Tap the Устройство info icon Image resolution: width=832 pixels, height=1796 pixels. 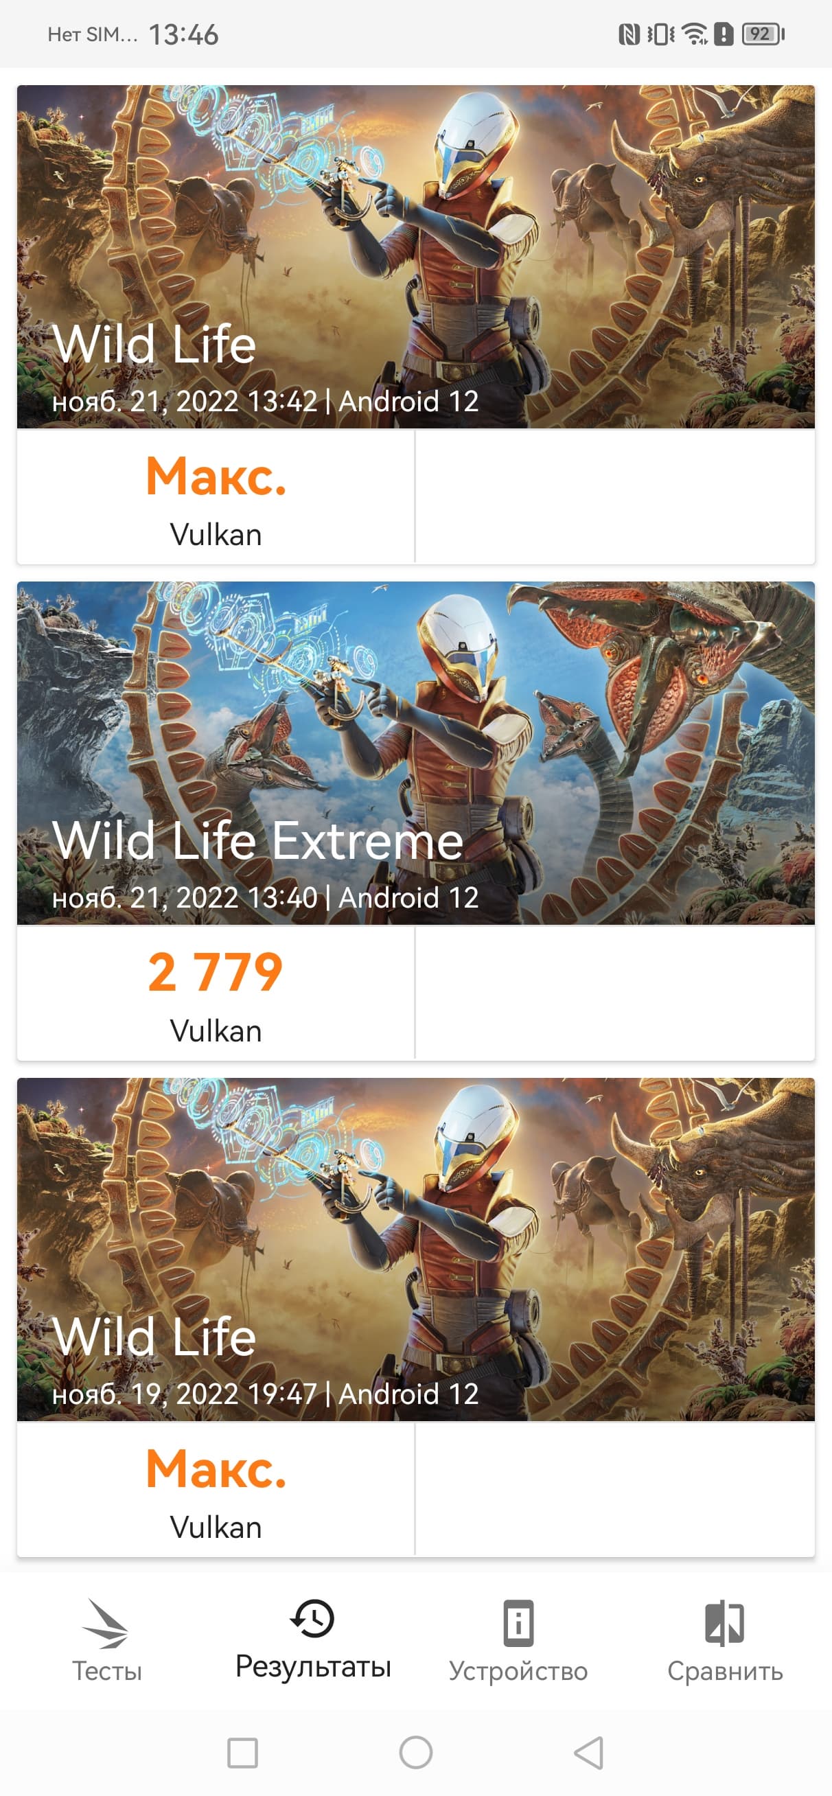pos(518,1623)
